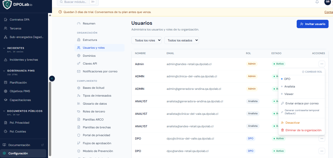The image size is (333, 158).
Task: Click the DPO badge for dpo@clinica-del-valle
Action: coord(251,138)
